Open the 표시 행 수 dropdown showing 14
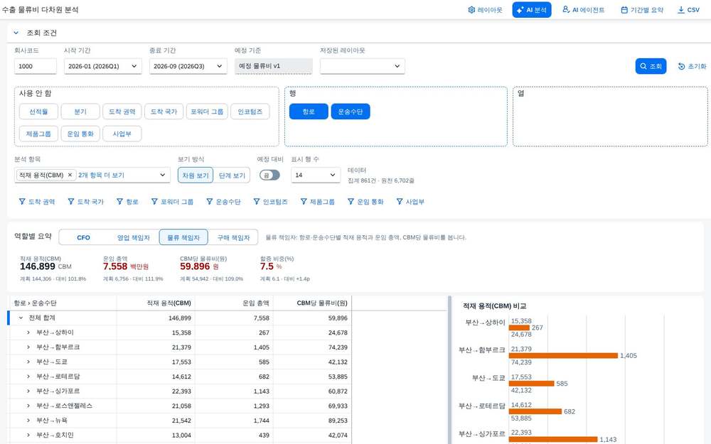 pos(316,175)
